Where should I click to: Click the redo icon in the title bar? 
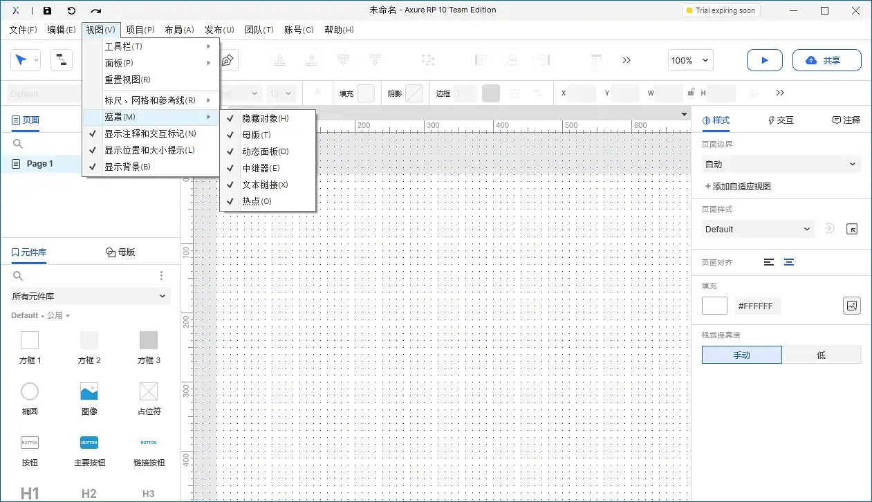(97, 10)
